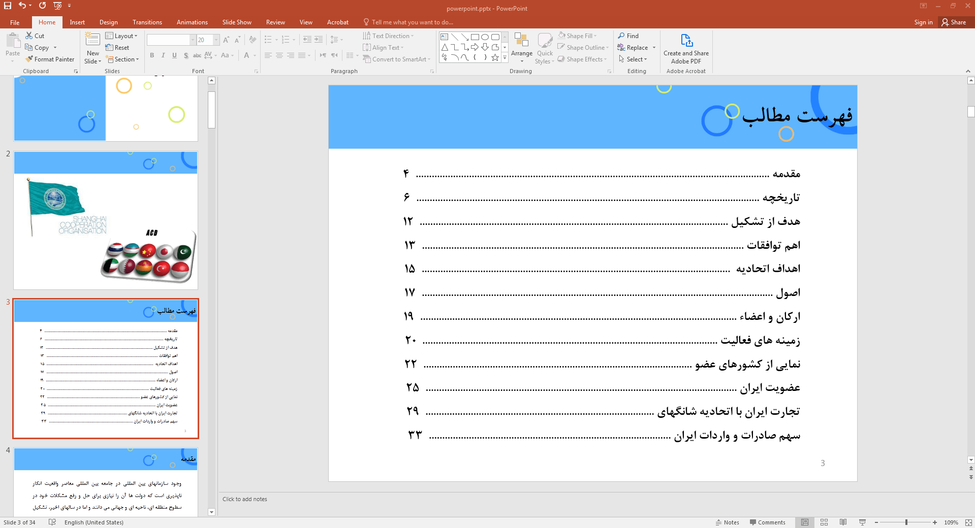The image size is (975, 528).
Task: Open the Comments pane button
Action: coord(767,522)
